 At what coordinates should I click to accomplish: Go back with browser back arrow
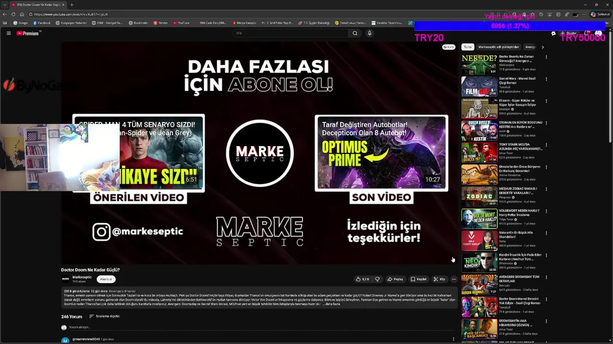point(5,14)
